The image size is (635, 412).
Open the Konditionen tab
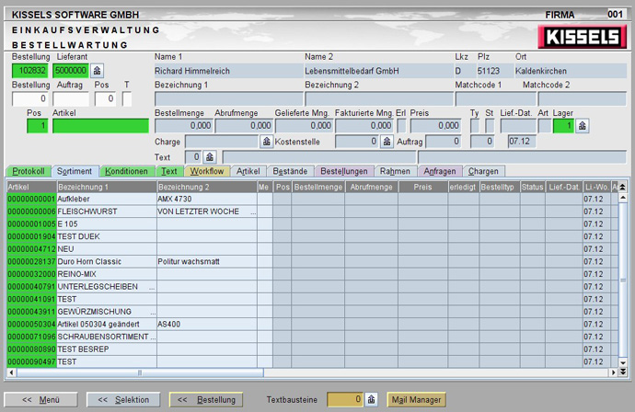[127, 171]
